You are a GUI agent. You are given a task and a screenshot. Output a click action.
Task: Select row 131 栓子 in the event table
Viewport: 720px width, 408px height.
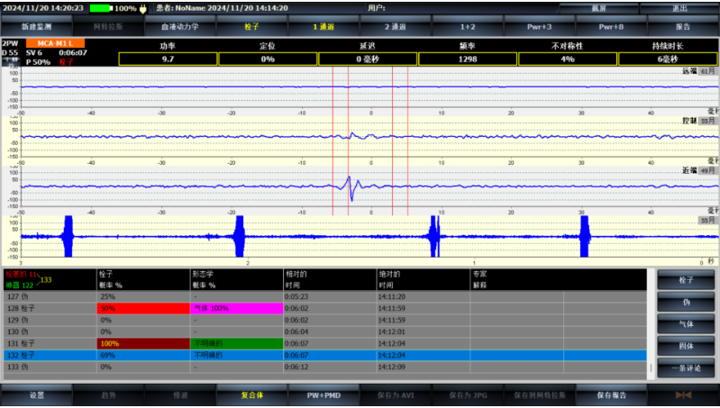pos(325,343)
